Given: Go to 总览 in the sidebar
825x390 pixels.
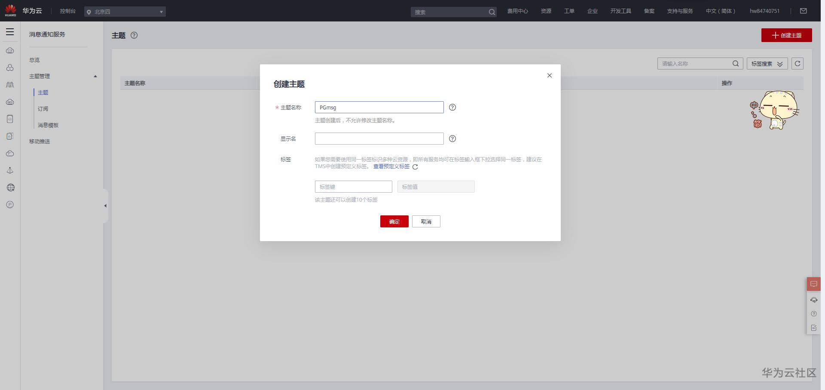Looking at the screenshot, I should [x=34, y=60].
